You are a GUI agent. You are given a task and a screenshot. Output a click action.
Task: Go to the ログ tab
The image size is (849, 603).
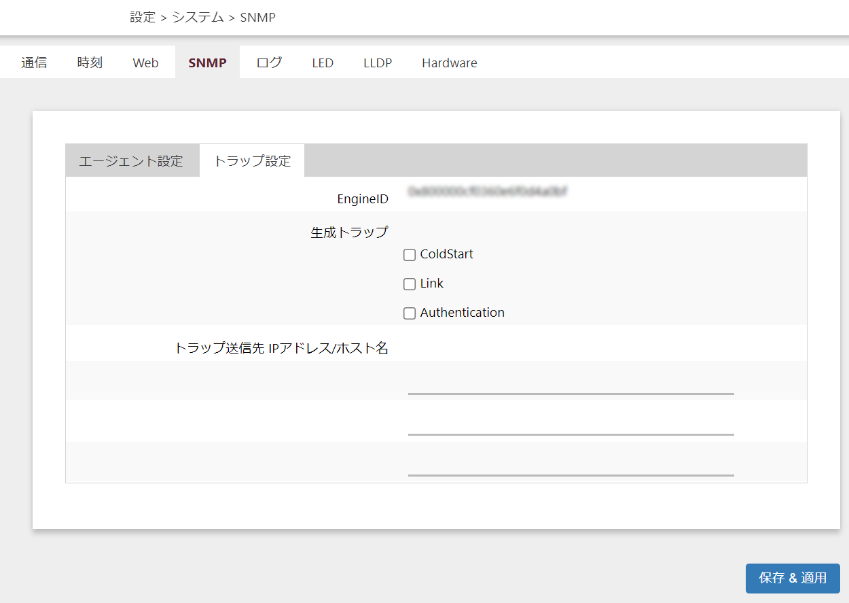[269, 63]
